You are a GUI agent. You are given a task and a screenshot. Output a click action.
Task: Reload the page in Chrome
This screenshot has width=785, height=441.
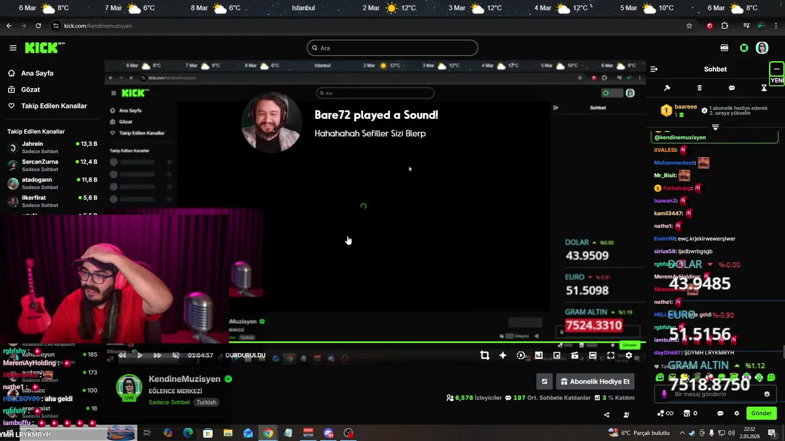point(38,26)
